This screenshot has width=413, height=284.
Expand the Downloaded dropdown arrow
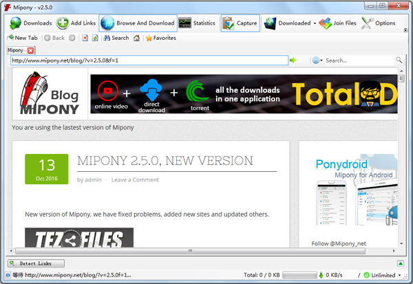tap(315, 23)
